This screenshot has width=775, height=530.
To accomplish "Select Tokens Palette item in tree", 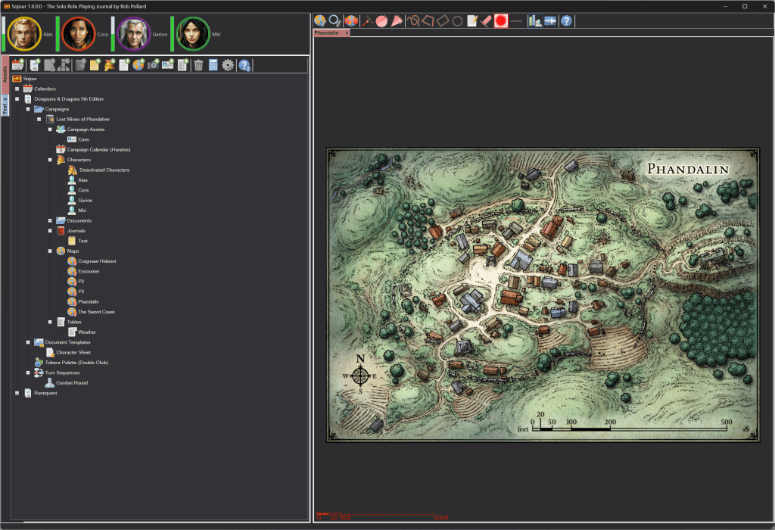I will 82,363.
